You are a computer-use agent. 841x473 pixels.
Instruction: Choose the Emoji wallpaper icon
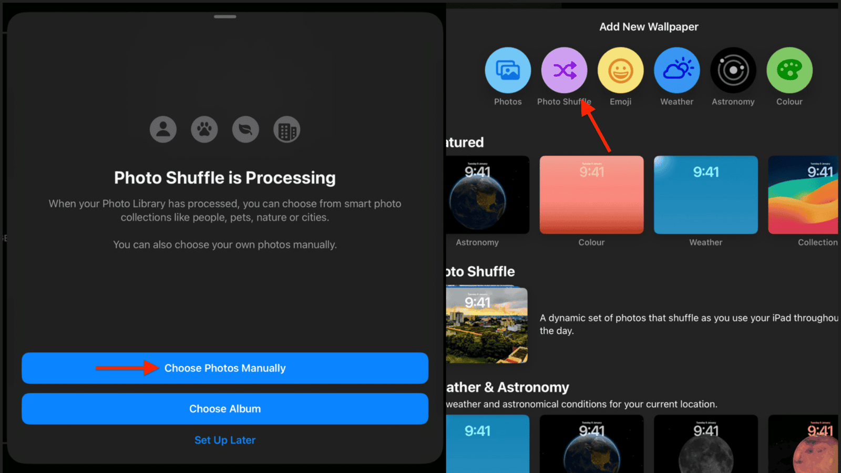(620, 71)
